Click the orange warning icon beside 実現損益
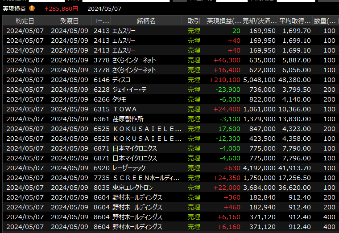 pos(32,8)
